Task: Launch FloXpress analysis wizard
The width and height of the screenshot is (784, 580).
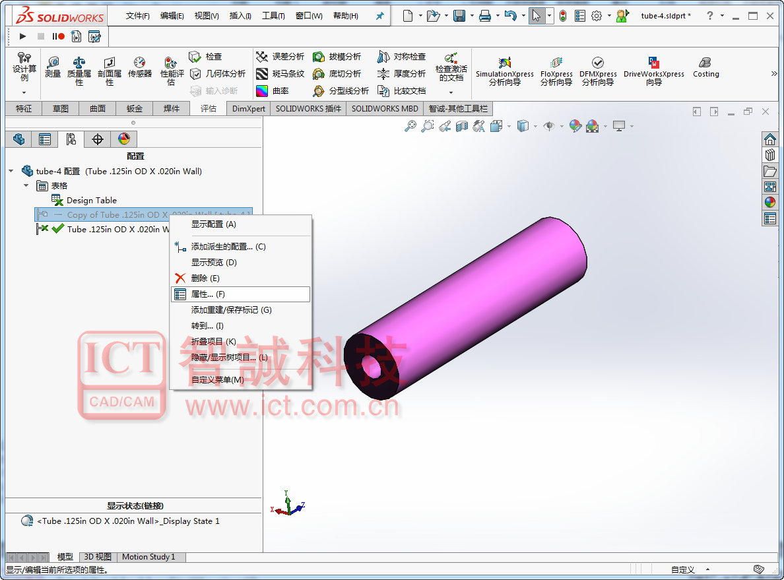Action: click(x=556, y=71)
